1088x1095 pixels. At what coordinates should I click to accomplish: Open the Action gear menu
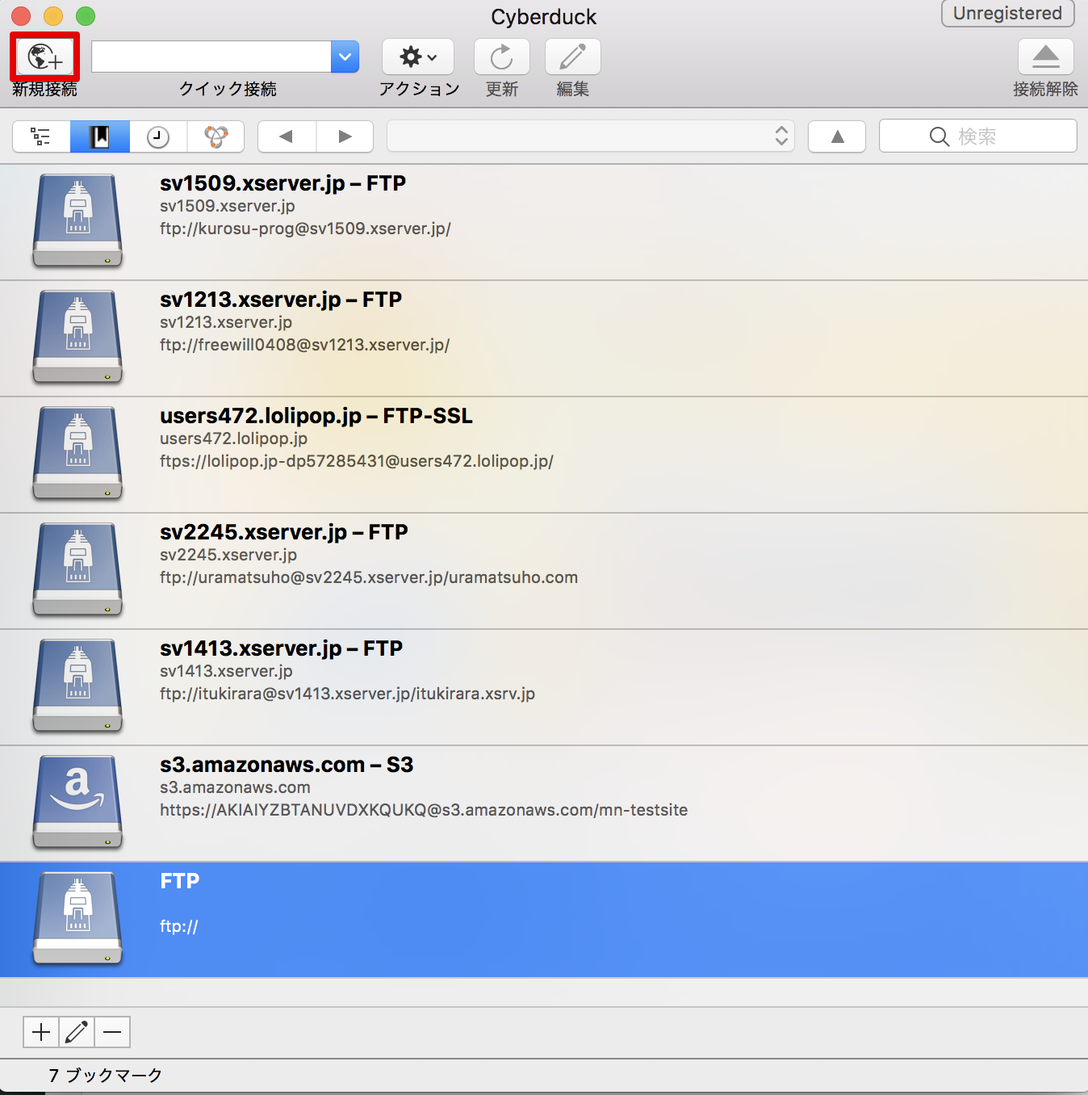(418, 57)
